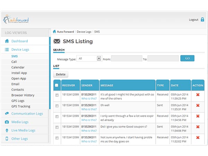This screenshot has height=156, width=208.
Task: Toggle the select-all checkbox in table header
Action: tap(57, 85)
